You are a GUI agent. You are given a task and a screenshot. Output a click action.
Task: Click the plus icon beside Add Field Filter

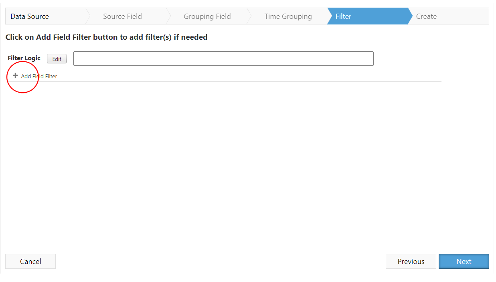pyautogui.click(x=15, y=75)
